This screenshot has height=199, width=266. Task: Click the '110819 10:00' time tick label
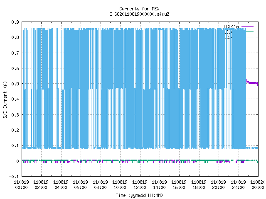coord(120,185)
